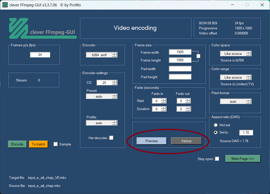Adjust the Fade out Start spinner arrows

click(188, 101)
